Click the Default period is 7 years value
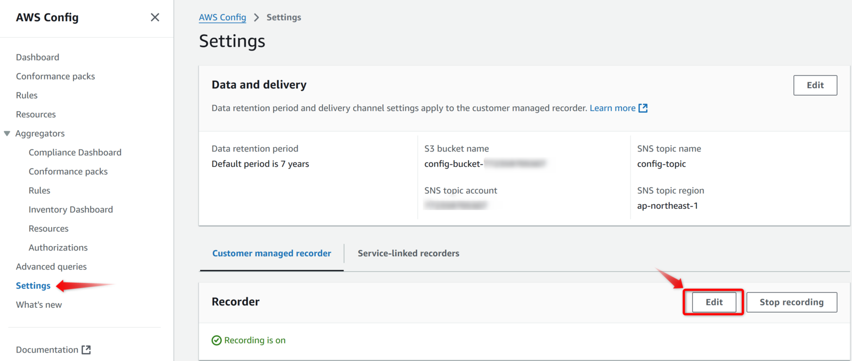852x361 pixels. click(x=260, y=164)
